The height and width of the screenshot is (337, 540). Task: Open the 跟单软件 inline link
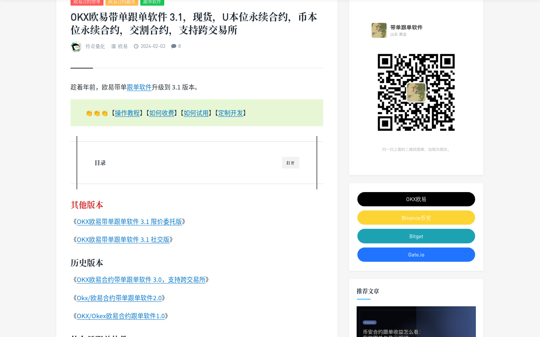point(139,87)
